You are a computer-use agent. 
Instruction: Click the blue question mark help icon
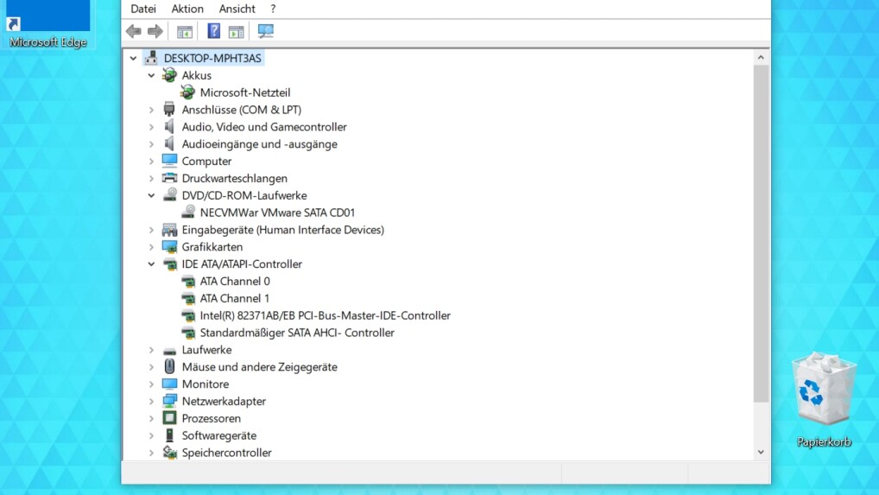213,31
